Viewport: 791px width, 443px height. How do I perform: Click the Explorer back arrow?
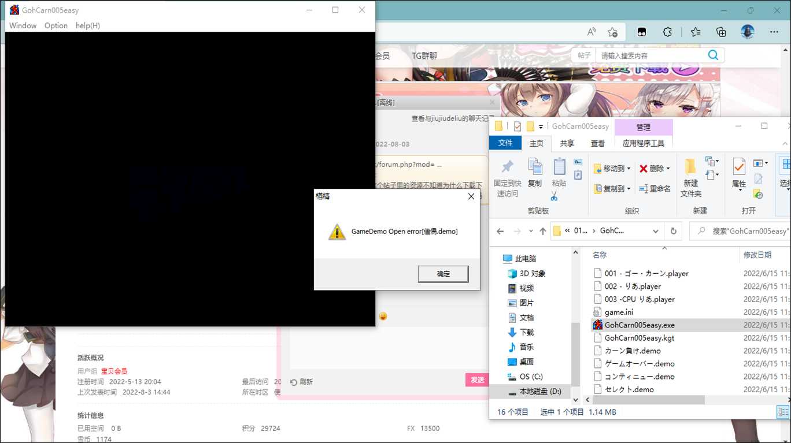tap(501, 231)
